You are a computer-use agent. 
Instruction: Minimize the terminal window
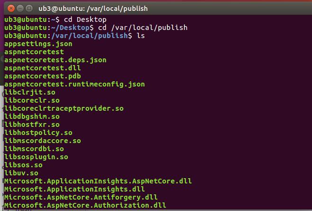click(x=20, y=9)
